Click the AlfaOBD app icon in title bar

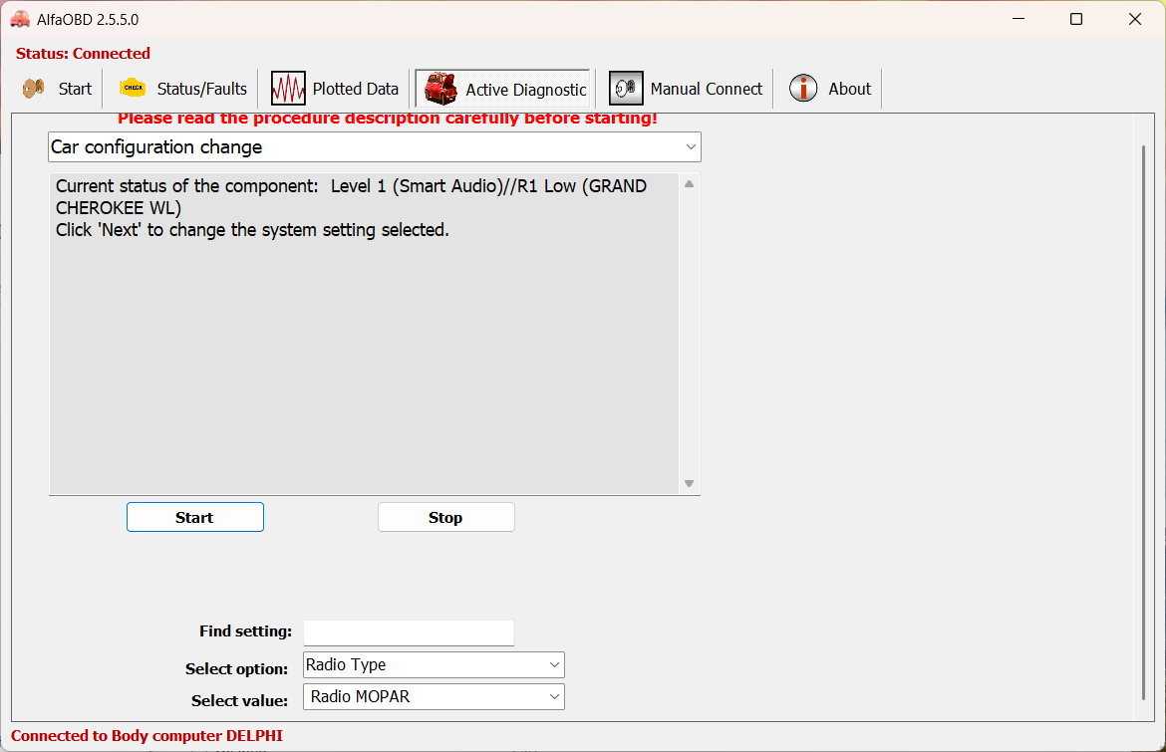tap(20, 19)
